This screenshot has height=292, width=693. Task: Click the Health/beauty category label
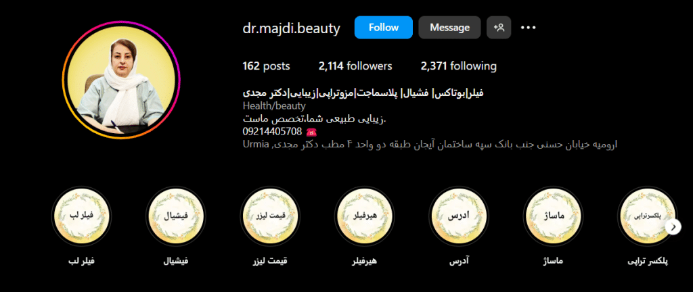click(x=274, y=106)
